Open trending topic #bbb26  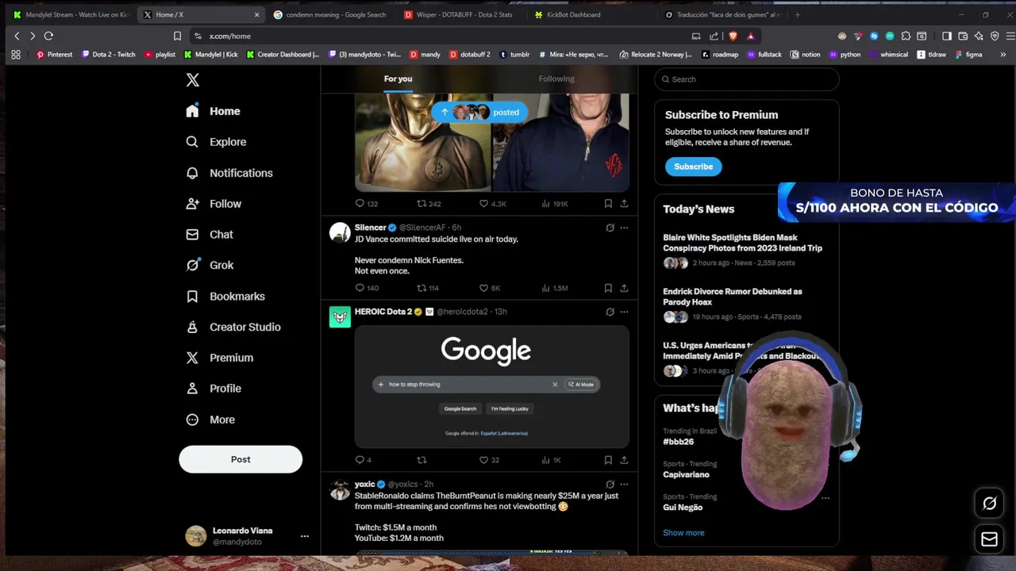(679, 442)
